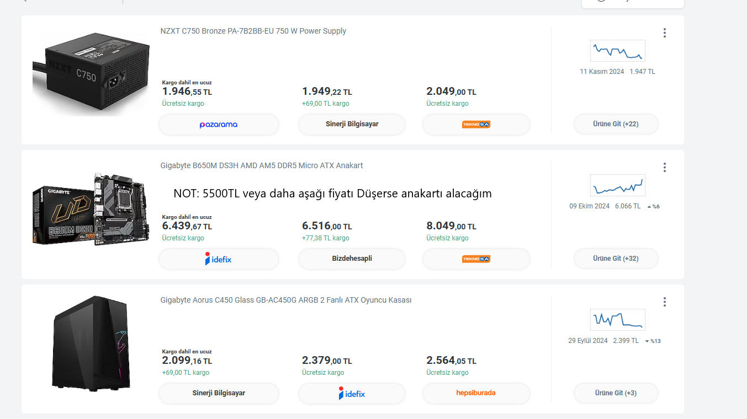
Task: Click the %13 price decrease indicator
Action: (x=653, y=341)
